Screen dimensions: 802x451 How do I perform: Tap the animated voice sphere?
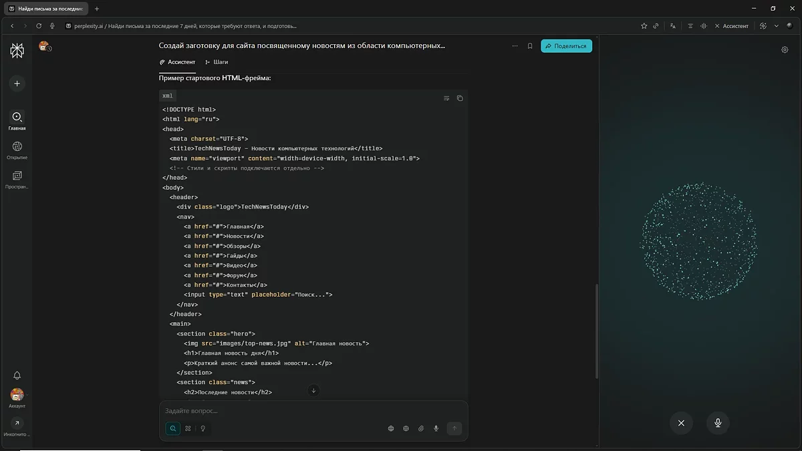tap(699, 241)
